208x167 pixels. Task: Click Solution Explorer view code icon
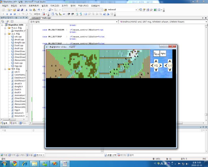coord(12,21)
